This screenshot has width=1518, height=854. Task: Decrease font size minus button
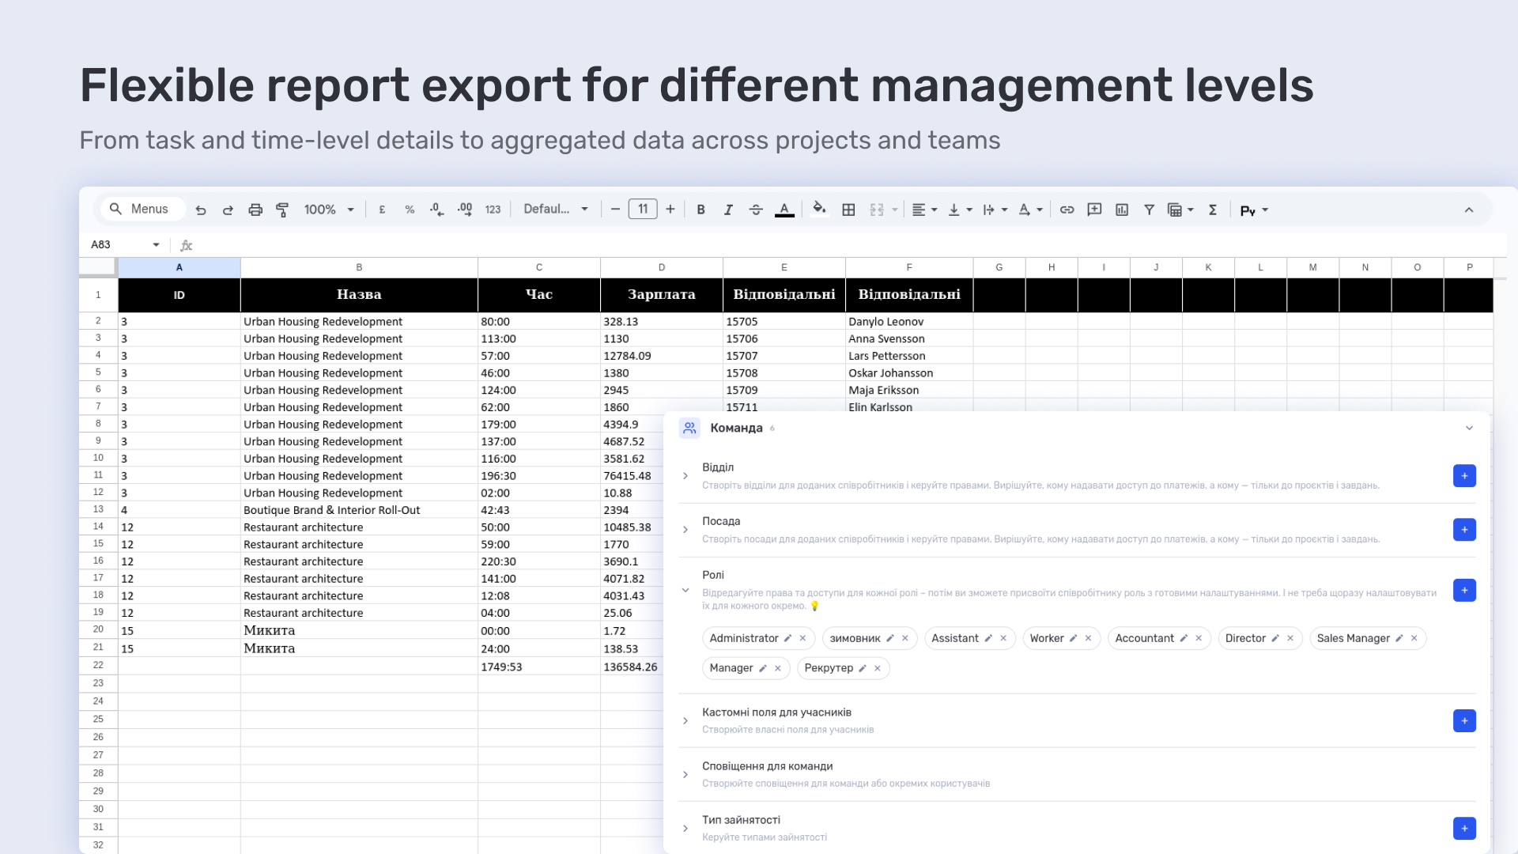[x=615, y=210]
